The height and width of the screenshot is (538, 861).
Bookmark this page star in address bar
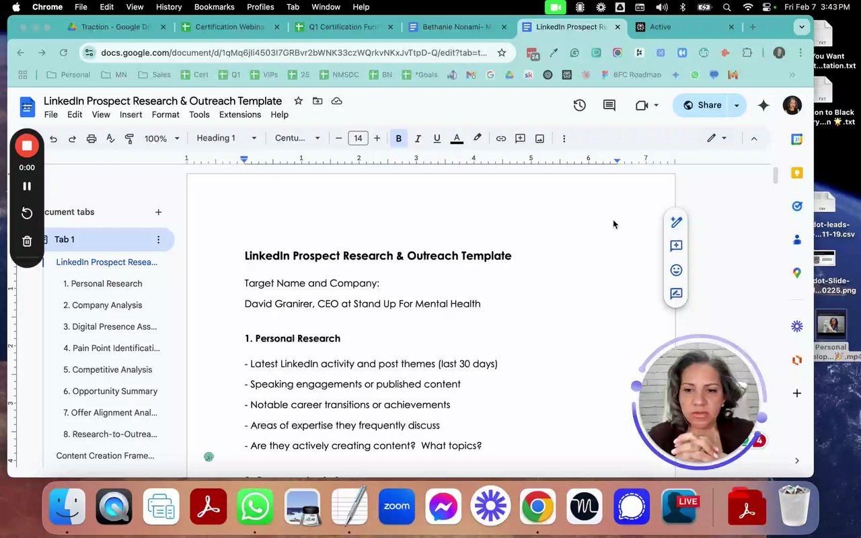click(501, 52)
